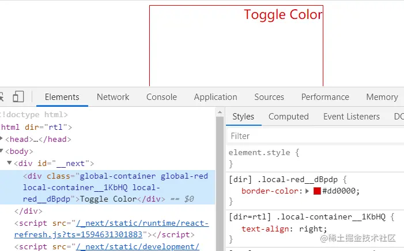Open the Memory tab

(x=382, y=97)
